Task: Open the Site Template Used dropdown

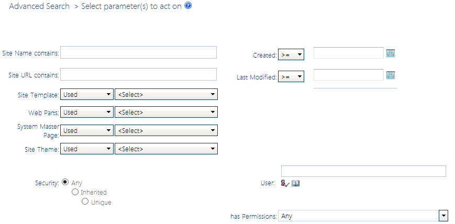Action: pyautogui.click(x=87, y=94)
